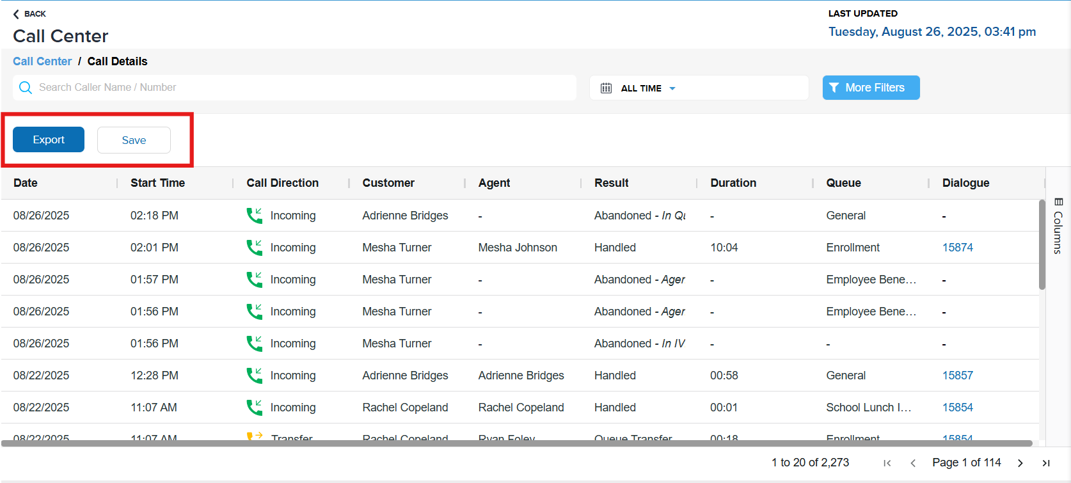Viewport: 1071px width, 483px height.
Task: Go to the previous page arrow
Action: click(913, 463)
